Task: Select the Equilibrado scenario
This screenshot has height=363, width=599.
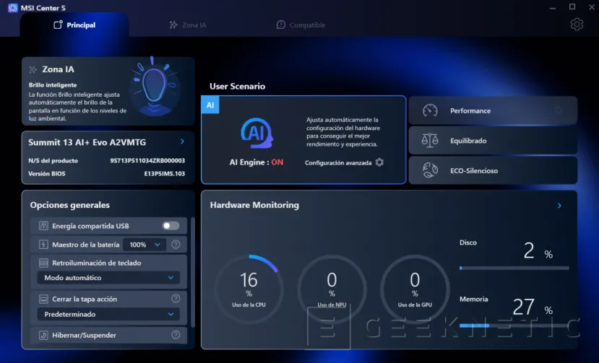Action: 493,141
